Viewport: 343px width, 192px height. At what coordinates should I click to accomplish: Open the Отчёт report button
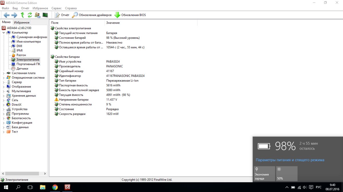coord(62,15)
